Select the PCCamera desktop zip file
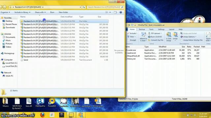Screen dimensions: 211x118 click(98, 103)
